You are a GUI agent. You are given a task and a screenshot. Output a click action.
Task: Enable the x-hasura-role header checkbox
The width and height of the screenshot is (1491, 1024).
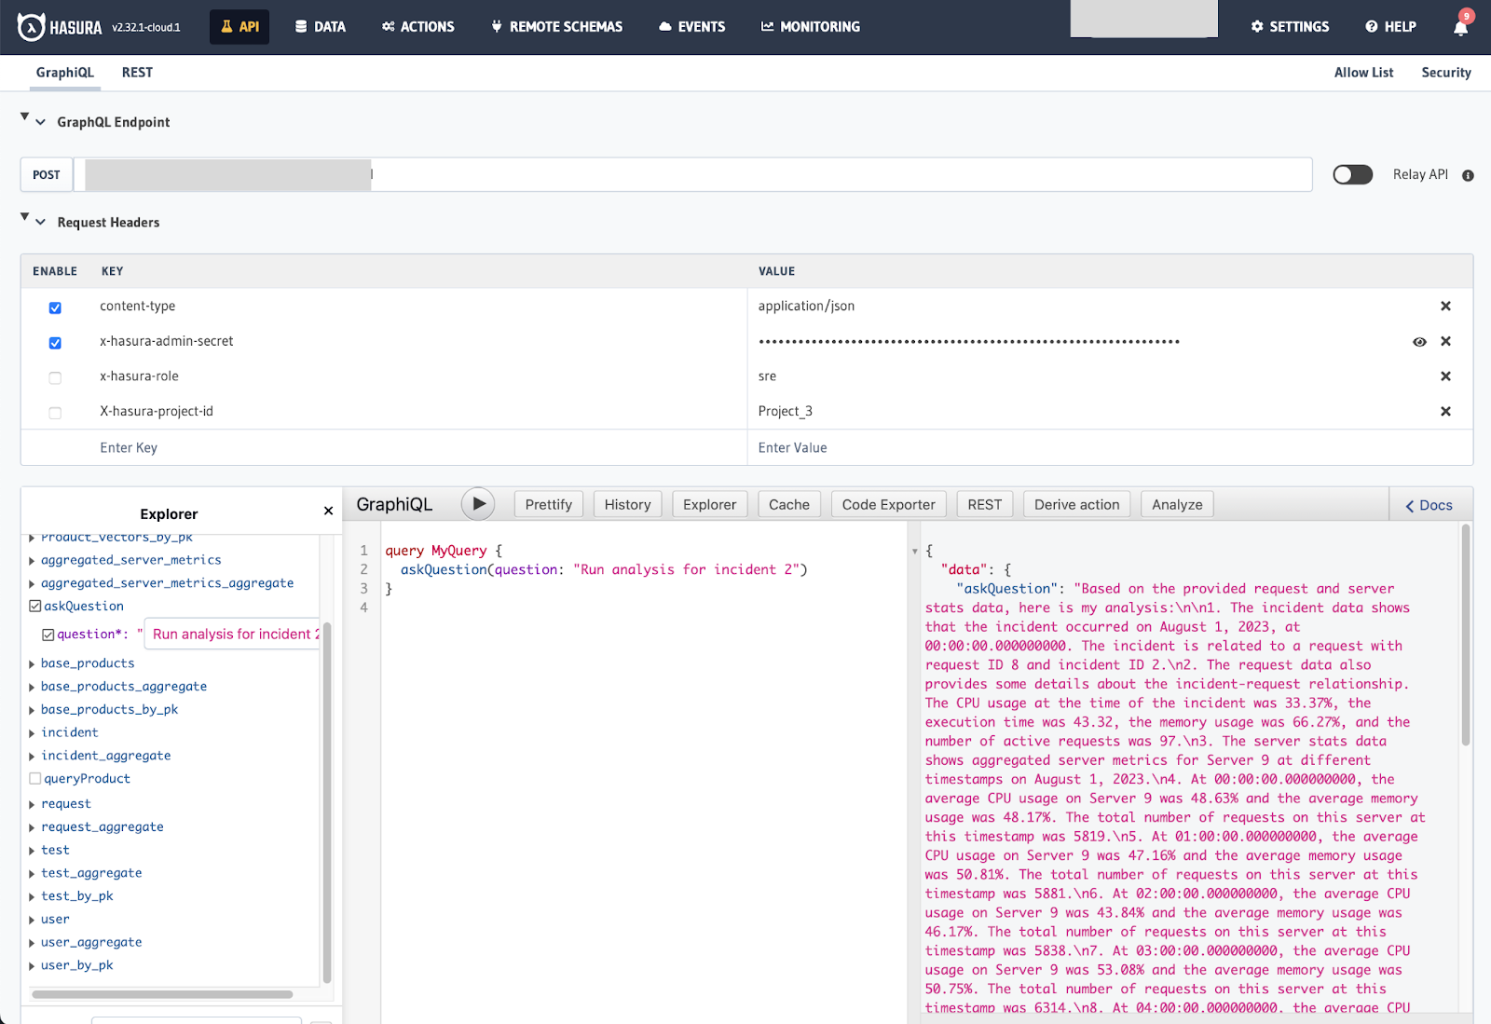55,377
